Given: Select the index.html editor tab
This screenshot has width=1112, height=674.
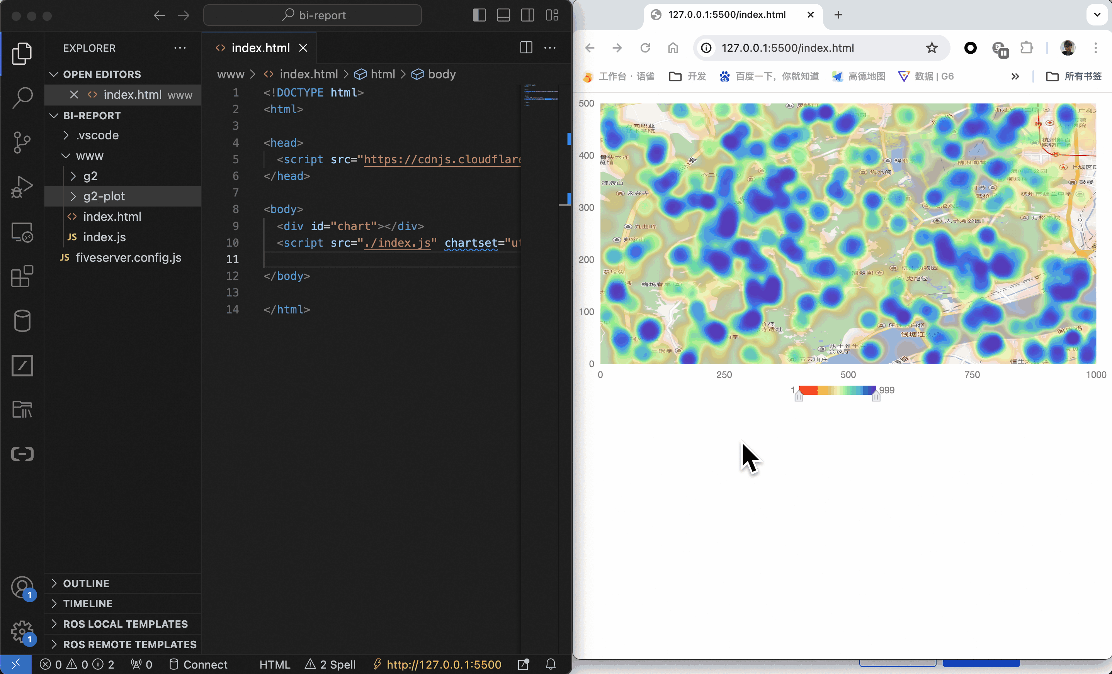Looking at the screenshot, I should pyautogui.click(x=260, y=48).
